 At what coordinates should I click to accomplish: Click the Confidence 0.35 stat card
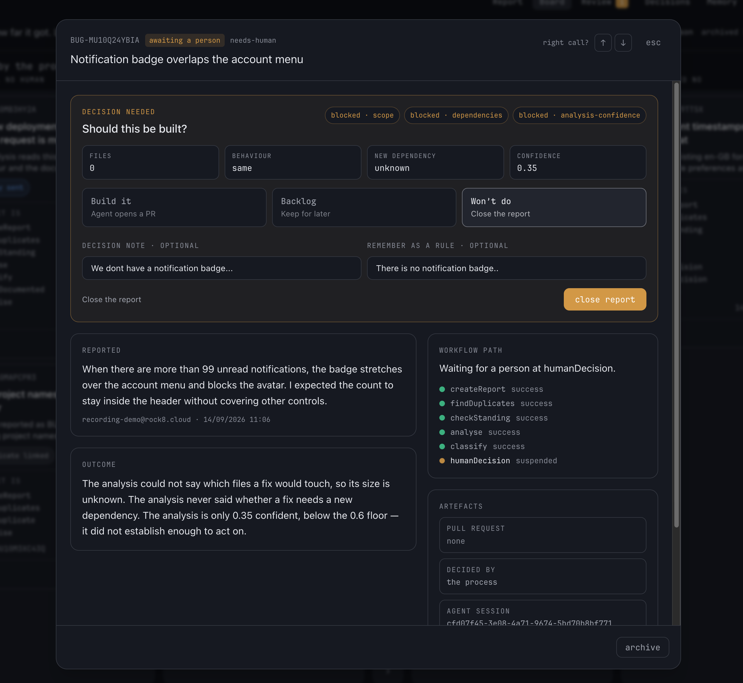point(578,162)
